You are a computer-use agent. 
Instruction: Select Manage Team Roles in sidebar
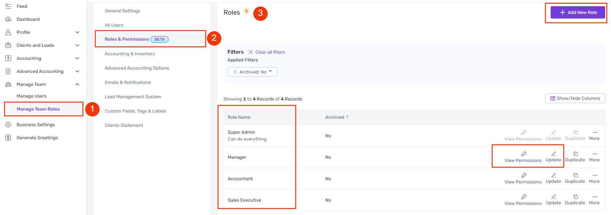pyautogui.click(x=38, y=109)
